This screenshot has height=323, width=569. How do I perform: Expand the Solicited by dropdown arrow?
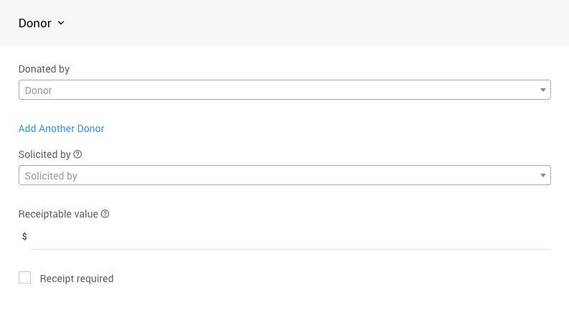(543, 176)
